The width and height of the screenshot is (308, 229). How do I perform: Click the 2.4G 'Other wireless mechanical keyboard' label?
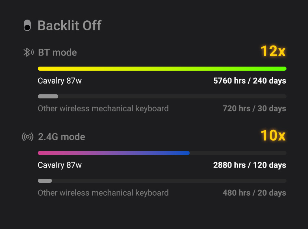point(103,193)
